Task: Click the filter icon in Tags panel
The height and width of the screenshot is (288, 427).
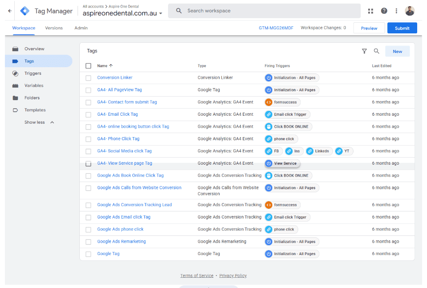Action: [x=364, y=51]
